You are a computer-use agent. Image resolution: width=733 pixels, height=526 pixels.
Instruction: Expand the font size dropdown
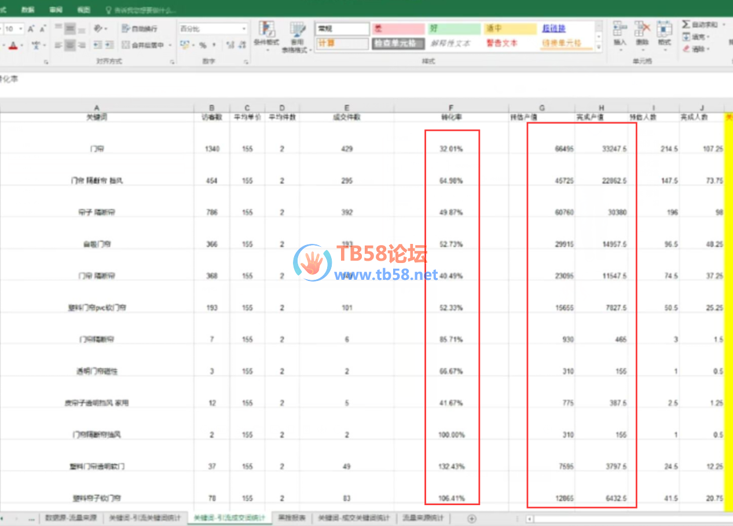(21, 28)
